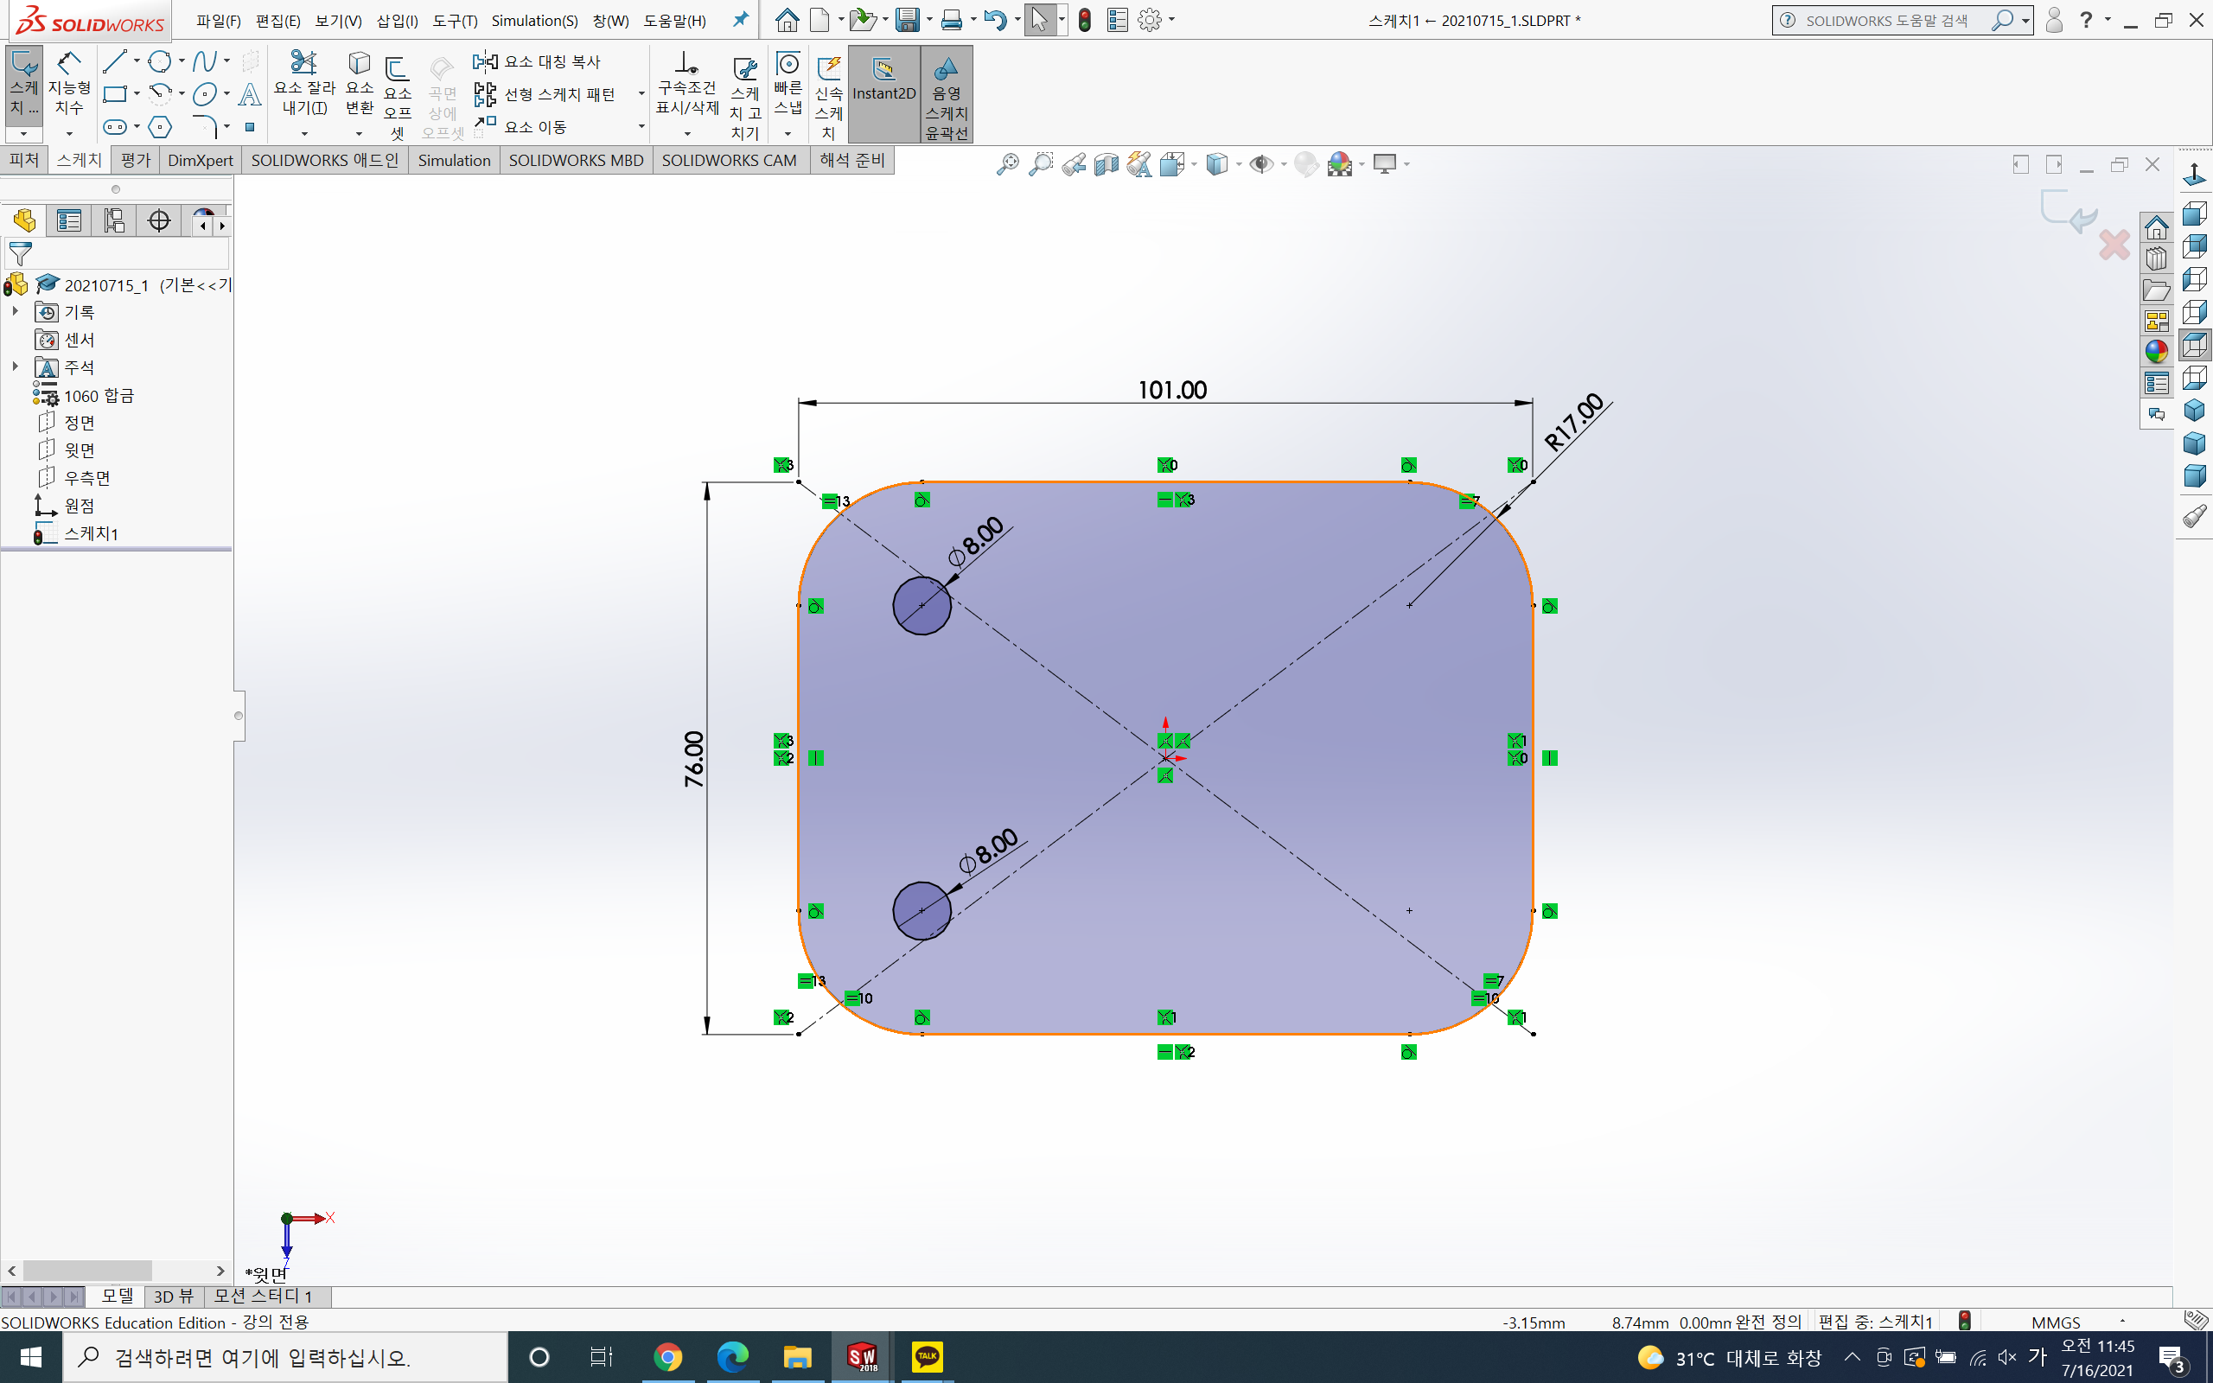
Task: Select the Circle sketch tool
Action: (160, 62)
